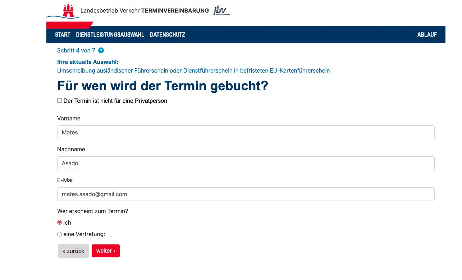Select the "Ich" radio option
This screenshot has width=462, height=280.
tap(59, 222)
